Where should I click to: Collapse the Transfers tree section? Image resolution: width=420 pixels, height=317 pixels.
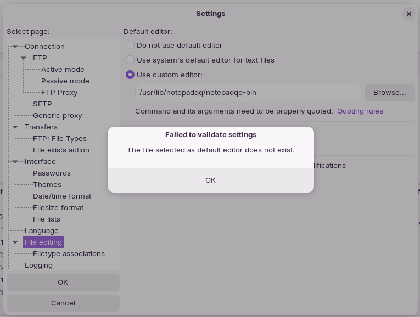(x=15, y=127)
